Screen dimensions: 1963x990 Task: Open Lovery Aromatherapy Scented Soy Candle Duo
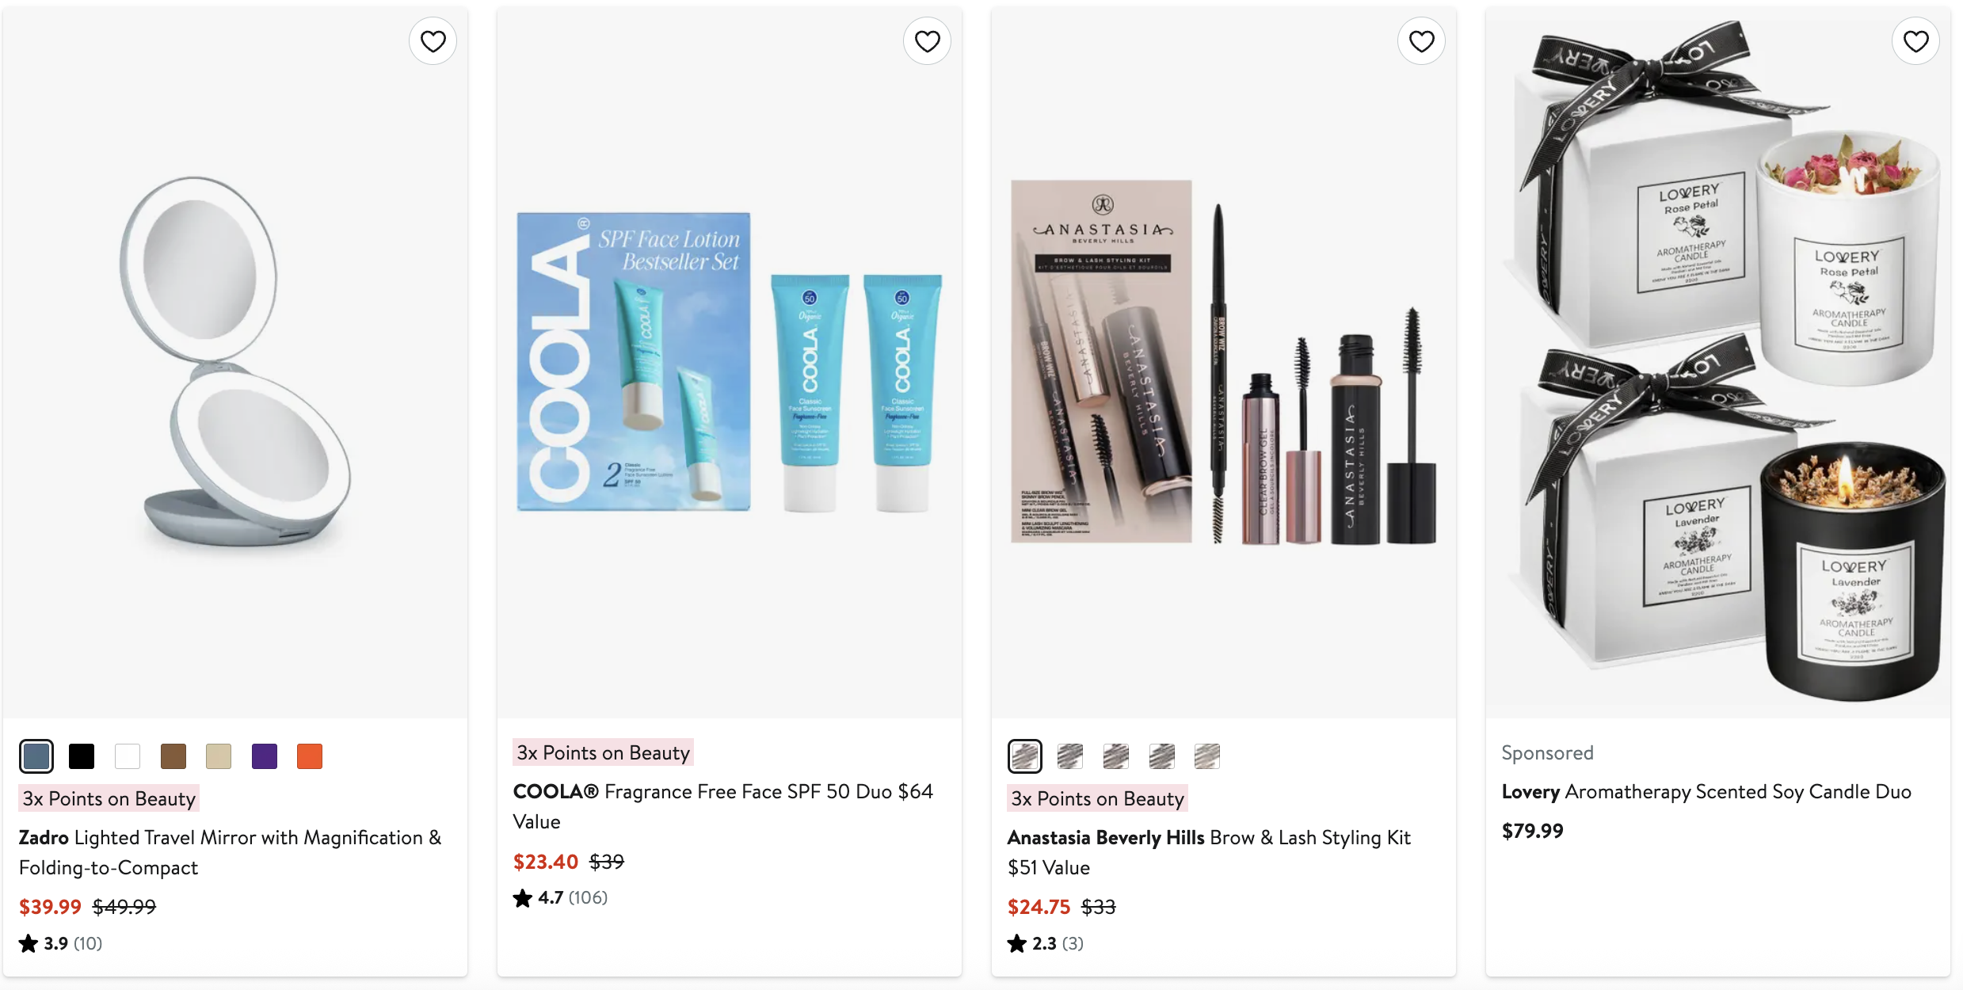coord(1706,792)
